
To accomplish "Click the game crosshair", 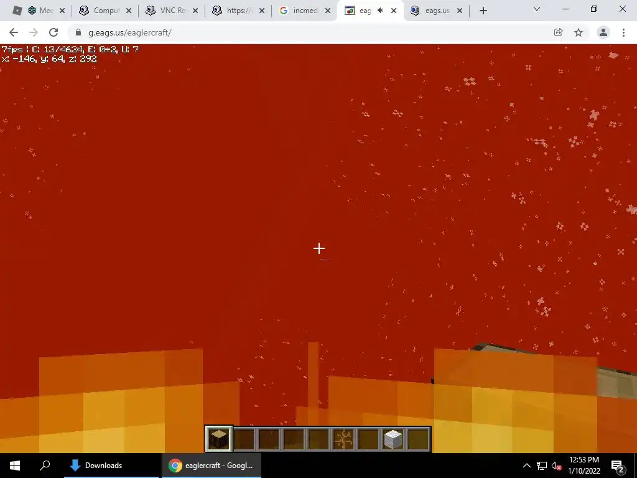I will [x=319, y=248].
